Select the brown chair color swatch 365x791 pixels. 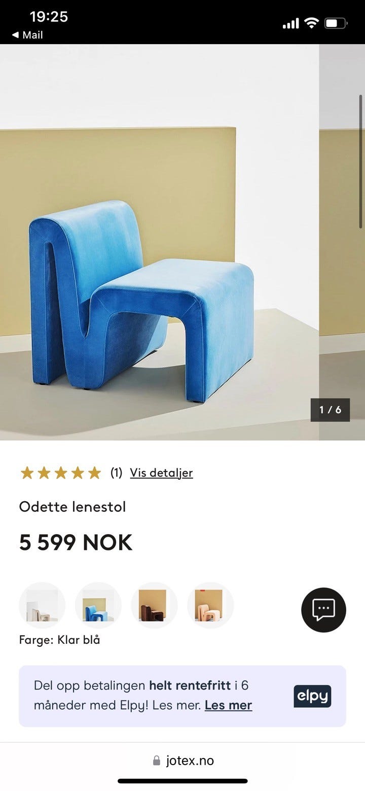155,605
